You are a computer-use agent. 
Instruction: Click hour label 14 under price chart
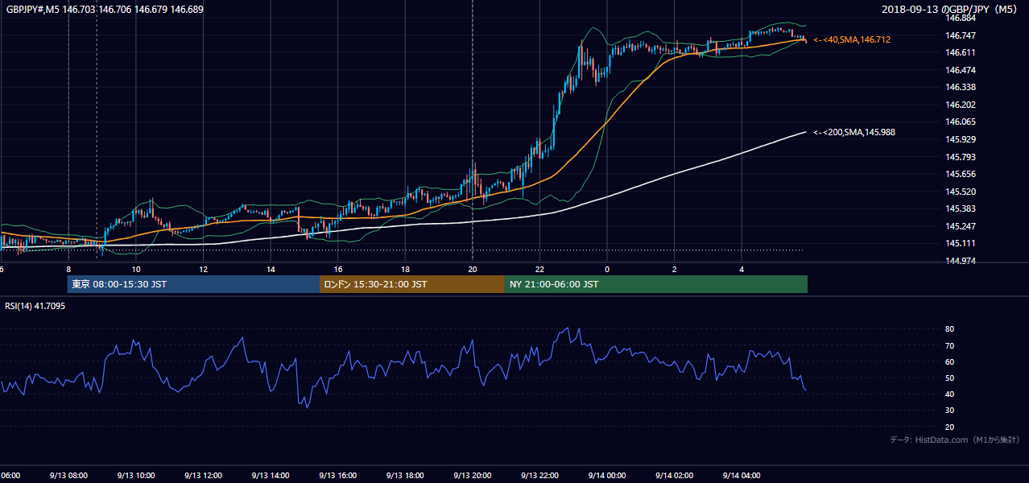click(271, 270)
